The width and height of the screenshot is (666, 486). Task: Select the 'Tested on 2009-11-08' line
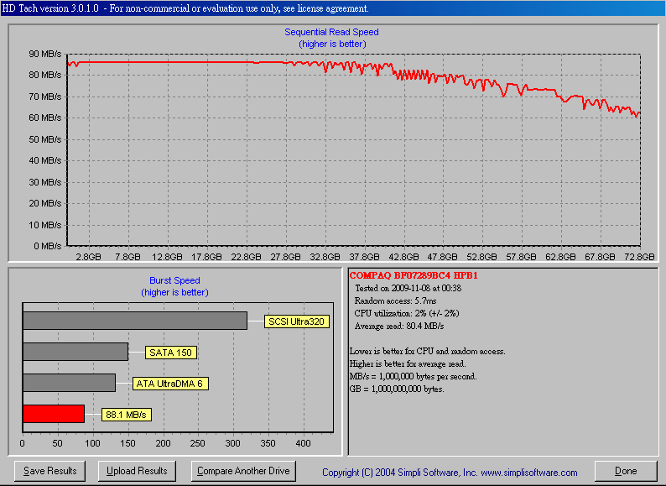(x=408, y=288)
